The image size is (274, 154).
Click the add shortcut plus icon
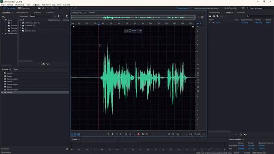tap(59, 16)
